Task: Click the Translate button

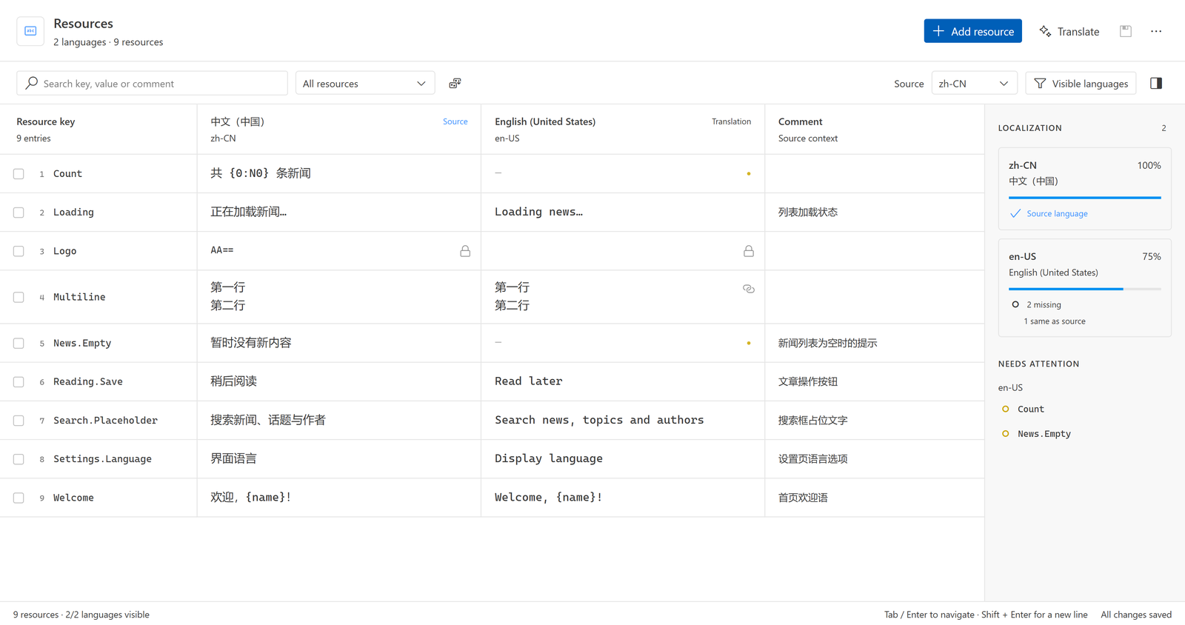Action: (x=1069, y=31)
